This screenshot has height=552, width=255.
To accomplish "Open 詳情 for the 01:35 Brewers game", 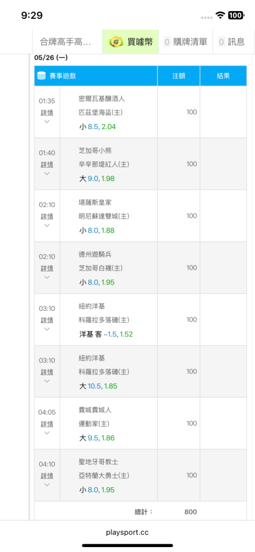I will click(x=47, y=113).
